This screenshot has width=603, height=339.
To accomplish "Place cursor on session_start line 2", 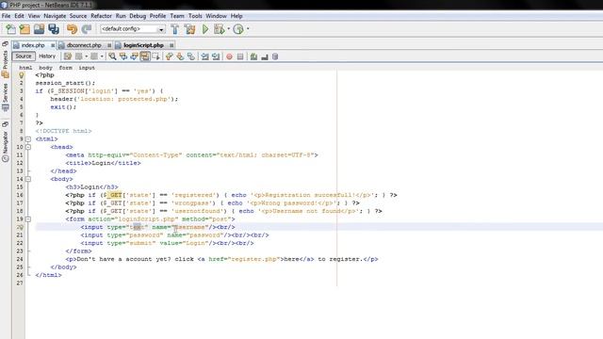I will tap(65, 83).
